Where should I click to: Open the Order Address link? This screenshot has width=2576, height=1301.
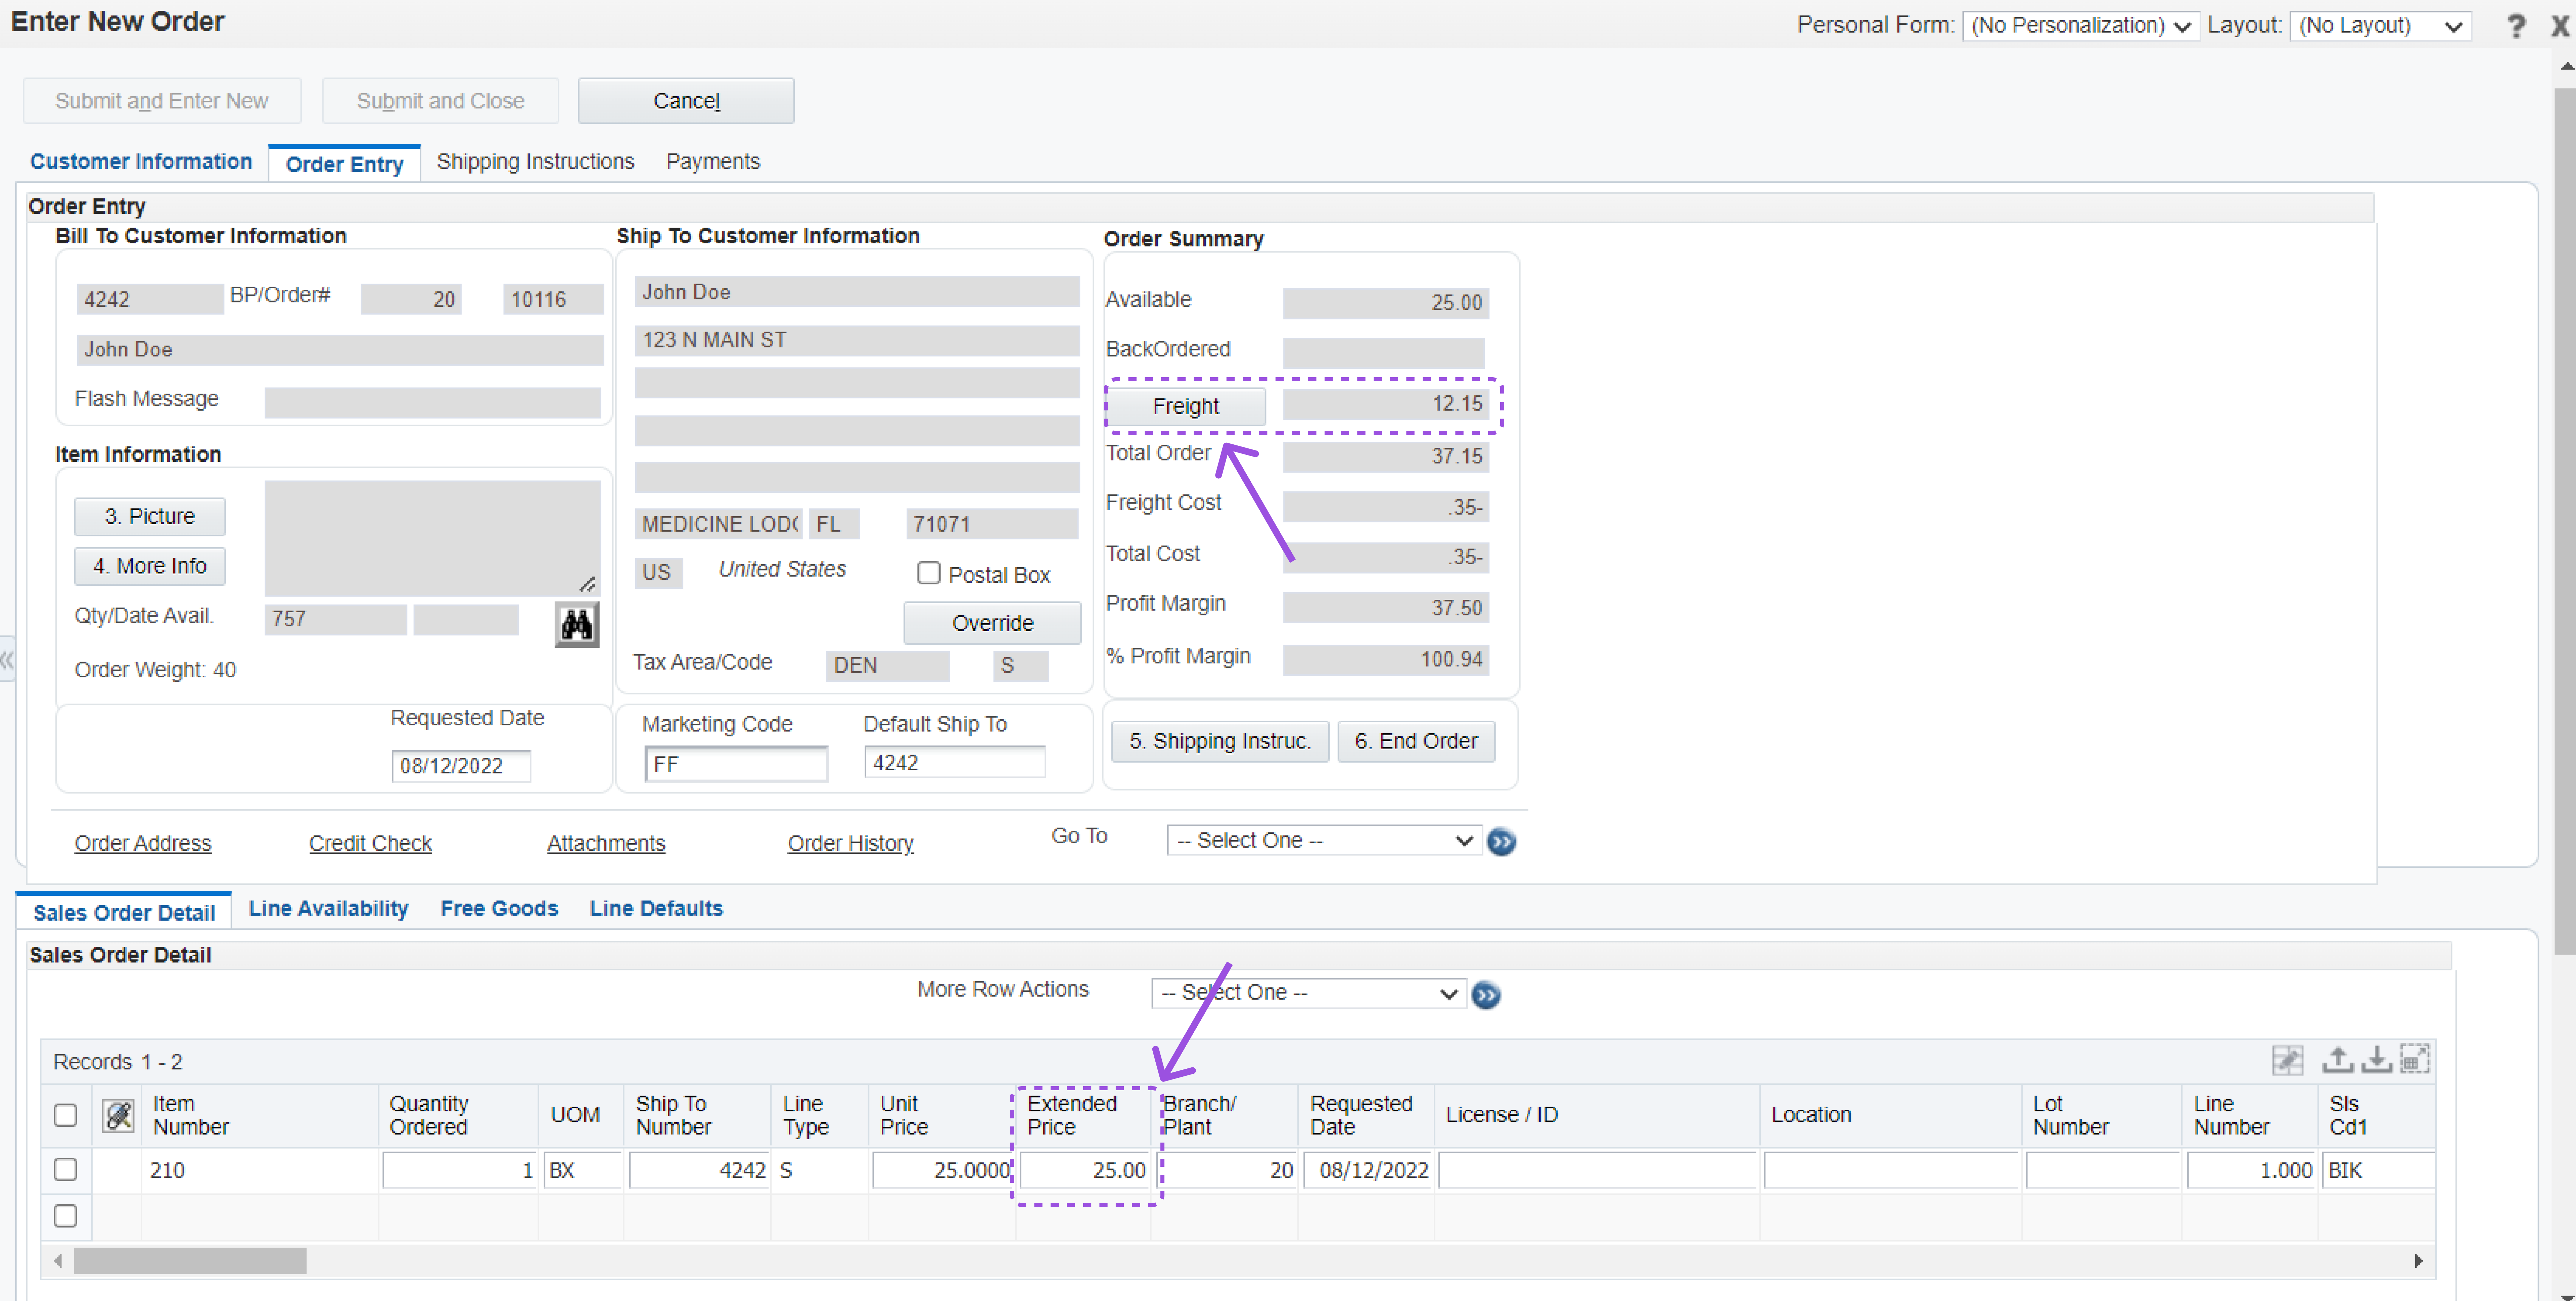(143, 843)
